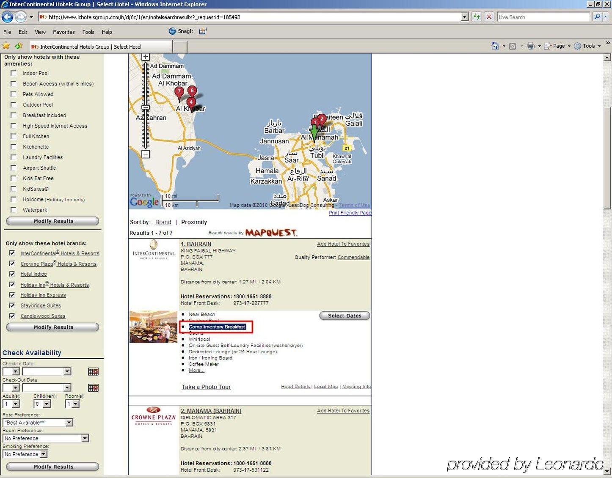Click the Print Friendly Page link
The width and height of the screenshot is (612, 478).
pyautogui.click(x=350, y=213)
